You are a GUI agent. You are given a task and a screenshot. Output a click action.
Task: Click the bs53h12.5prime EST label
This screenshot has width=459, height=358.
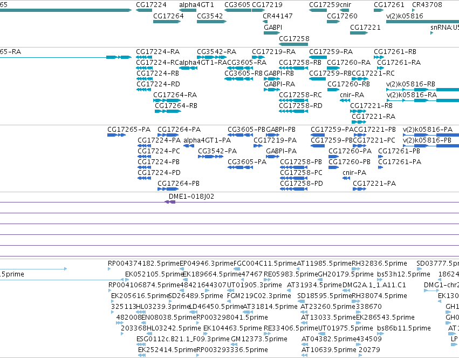[x=403, y=274]
